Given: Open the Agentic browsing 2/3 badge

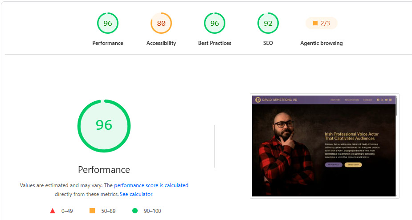Looking at the screenshot, I should pyautogui.click(x=321, y=24).
